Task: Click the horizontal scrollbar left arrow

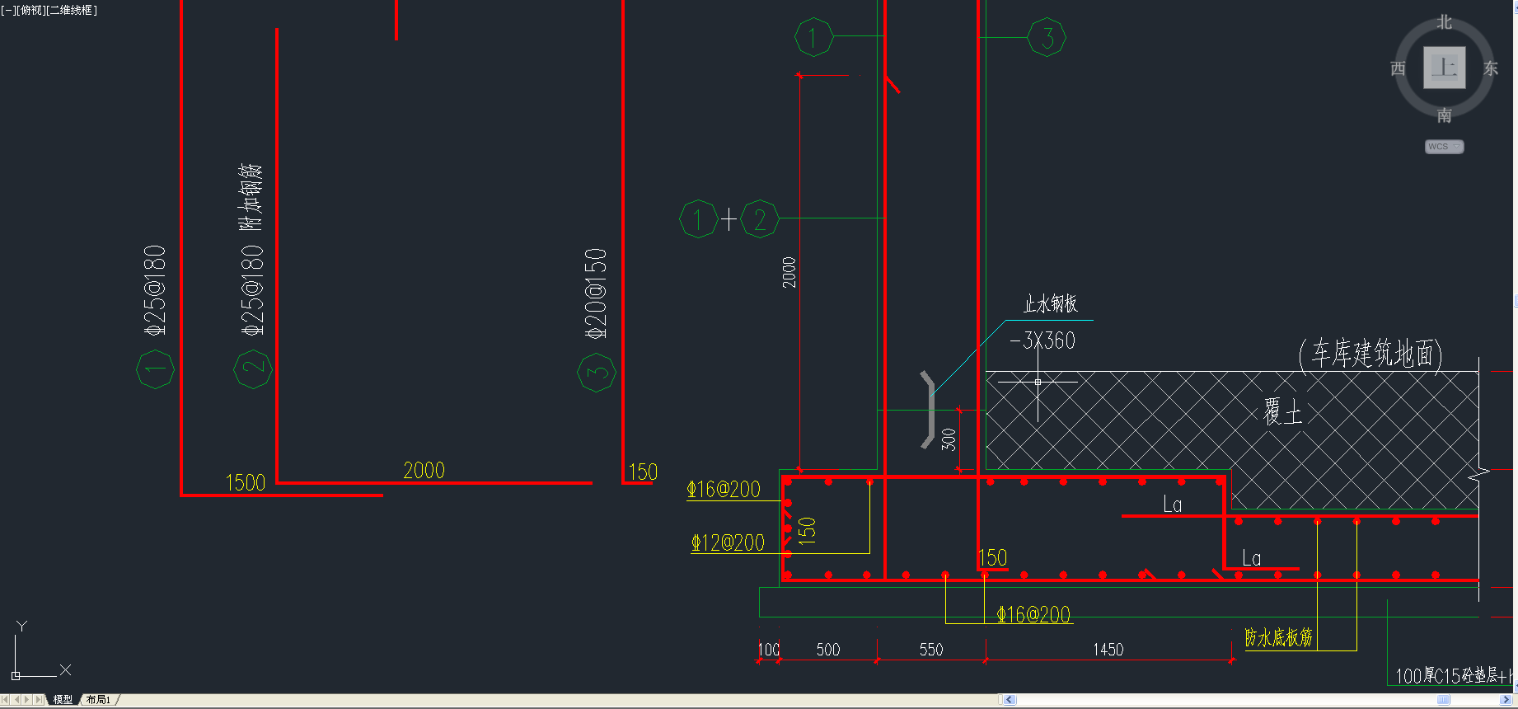Action: [1009, 700]
